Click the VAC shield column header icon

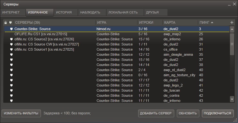[11, 22]
